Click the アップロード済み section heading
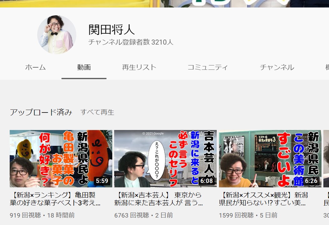The image size is (329, 225). tap(41, 112)
